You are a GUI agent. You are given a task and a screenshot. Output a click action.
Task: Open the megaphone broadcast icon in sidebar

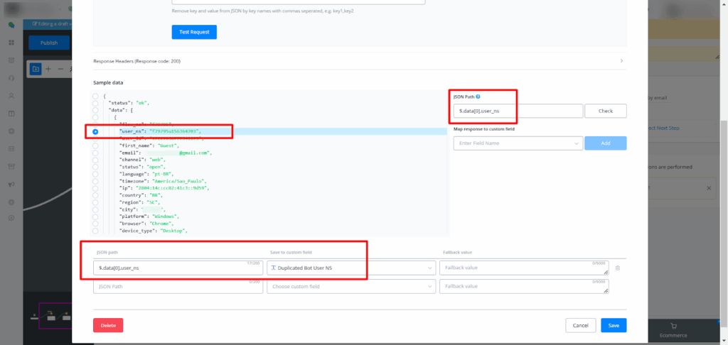[x=11, y=185]
